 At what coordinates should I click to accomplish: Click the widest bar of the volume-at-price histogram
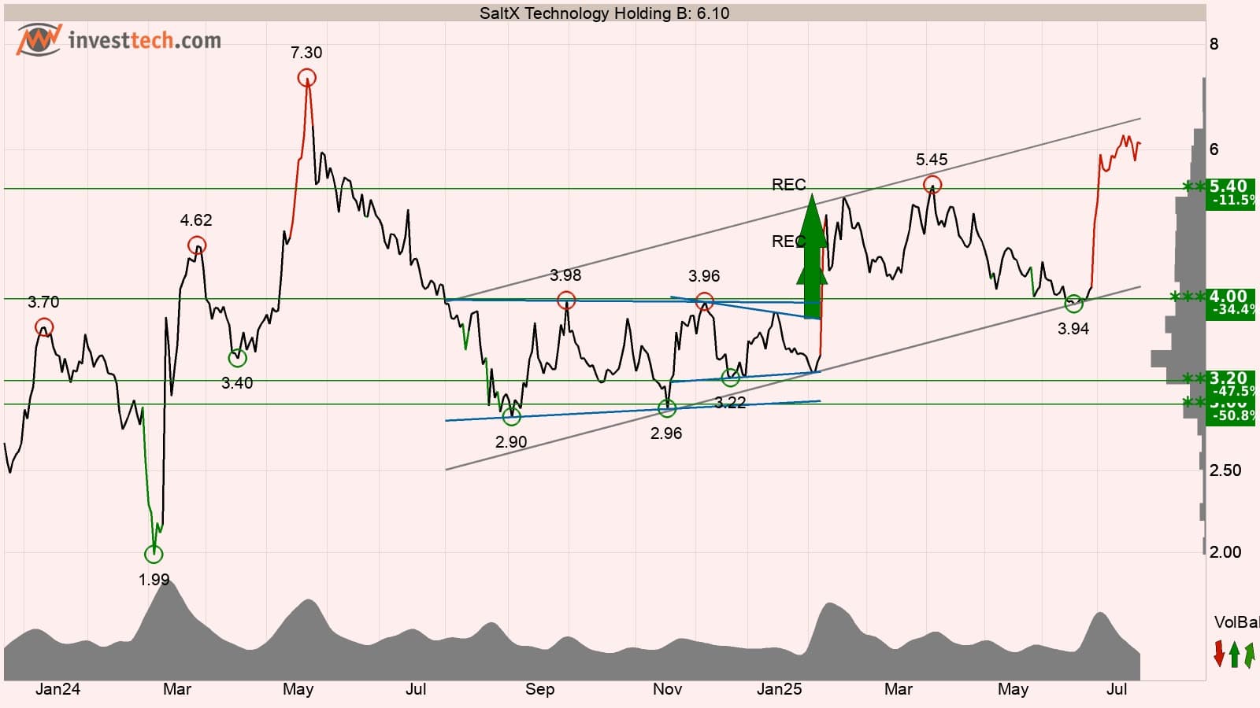pos(1178,359)
